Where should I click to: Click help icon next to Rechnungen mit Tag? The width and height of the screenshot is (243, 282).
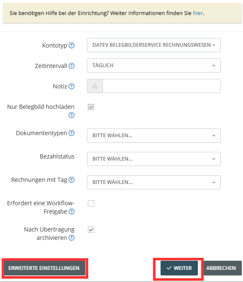click(x=72, y=180)
